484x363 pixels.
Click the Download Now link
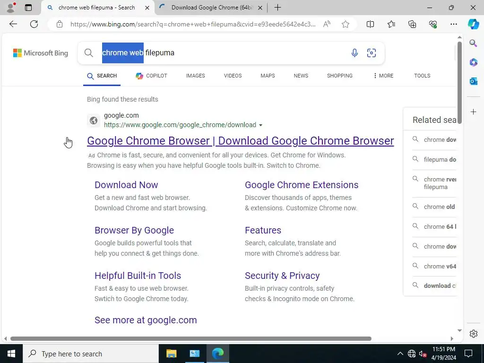(x=126, y=185)
